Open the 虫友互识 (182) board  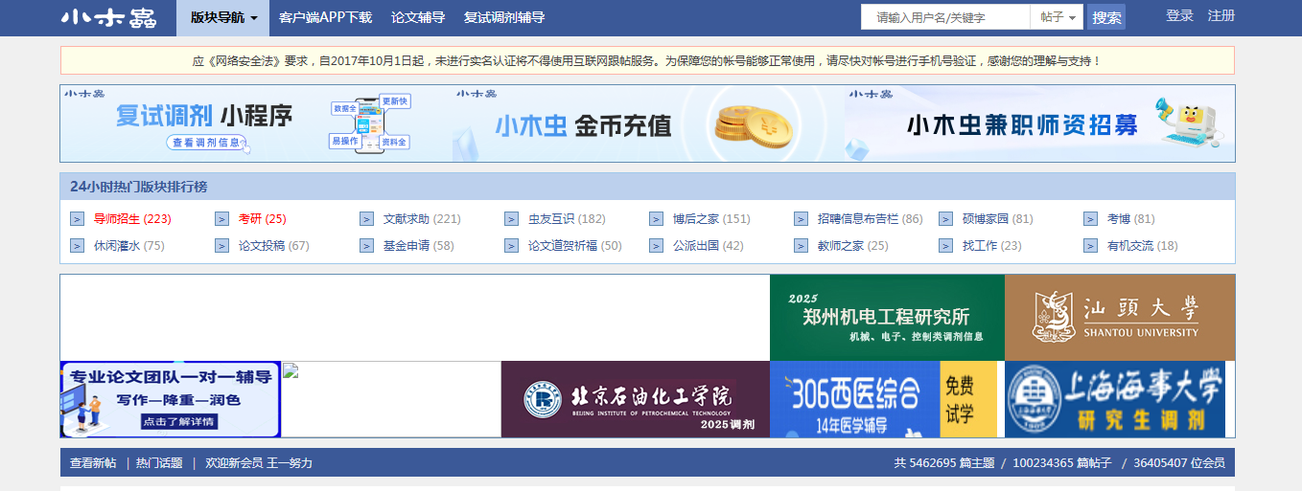(x=567, y=219)
